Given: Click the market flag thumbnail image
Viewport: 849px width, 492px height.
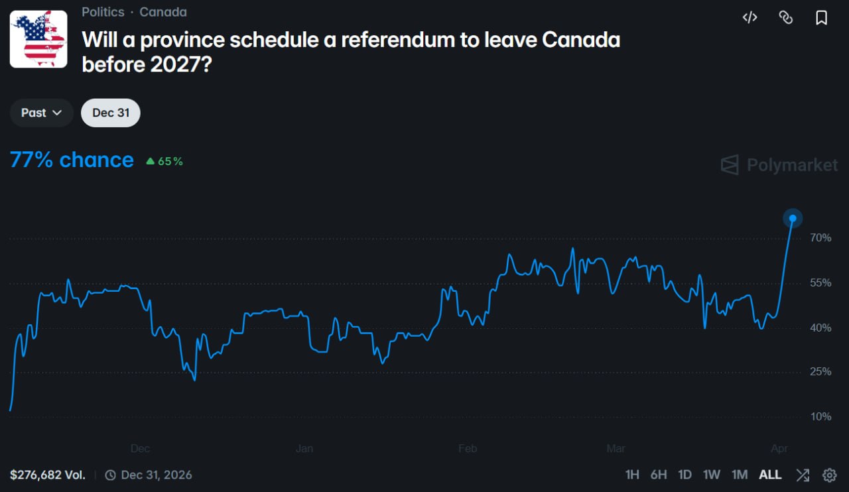Looking at the screenshot, I should tap(38, 39).
